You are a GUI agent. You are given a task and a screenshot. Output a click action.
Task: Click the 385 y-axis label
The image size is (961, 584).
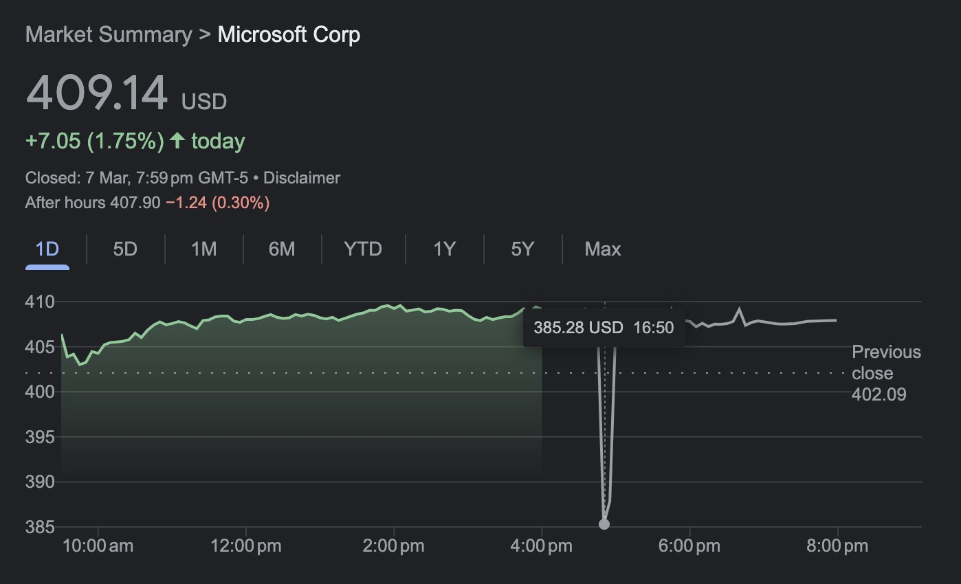40,527
